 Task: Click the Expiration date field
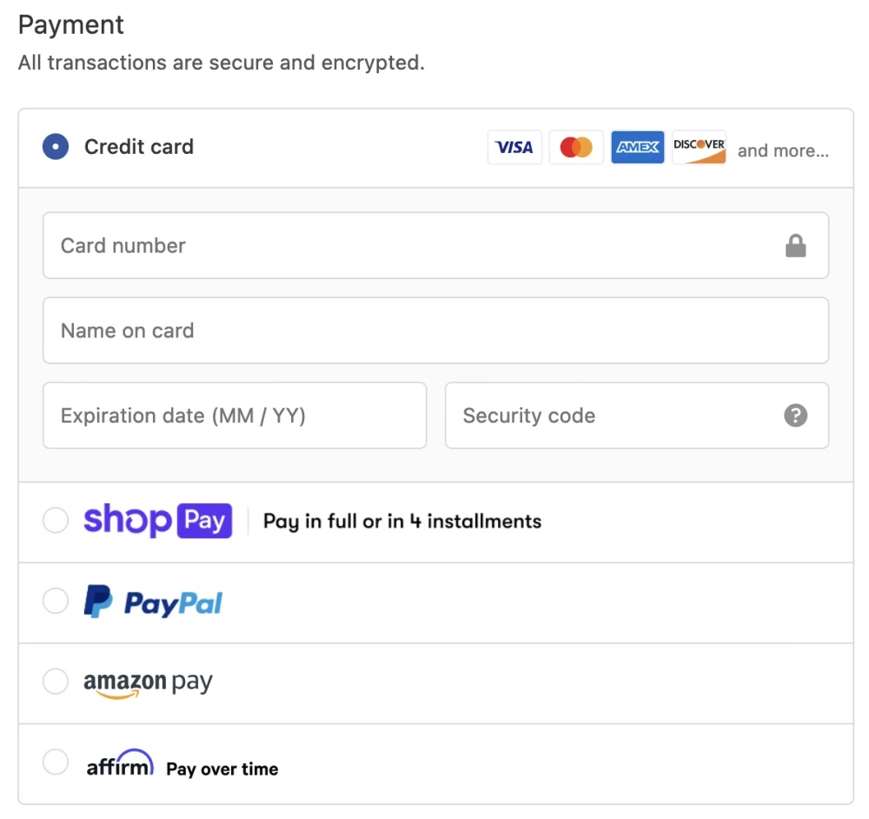pos(235,416)
